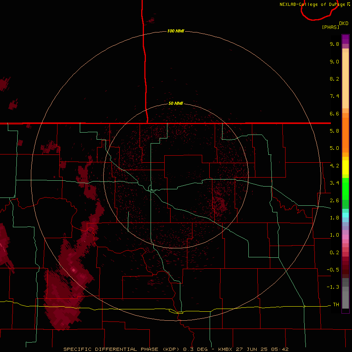Select the 9.0 value on the color scale
The width and height of the screenshot is (352, 352).
334,61
